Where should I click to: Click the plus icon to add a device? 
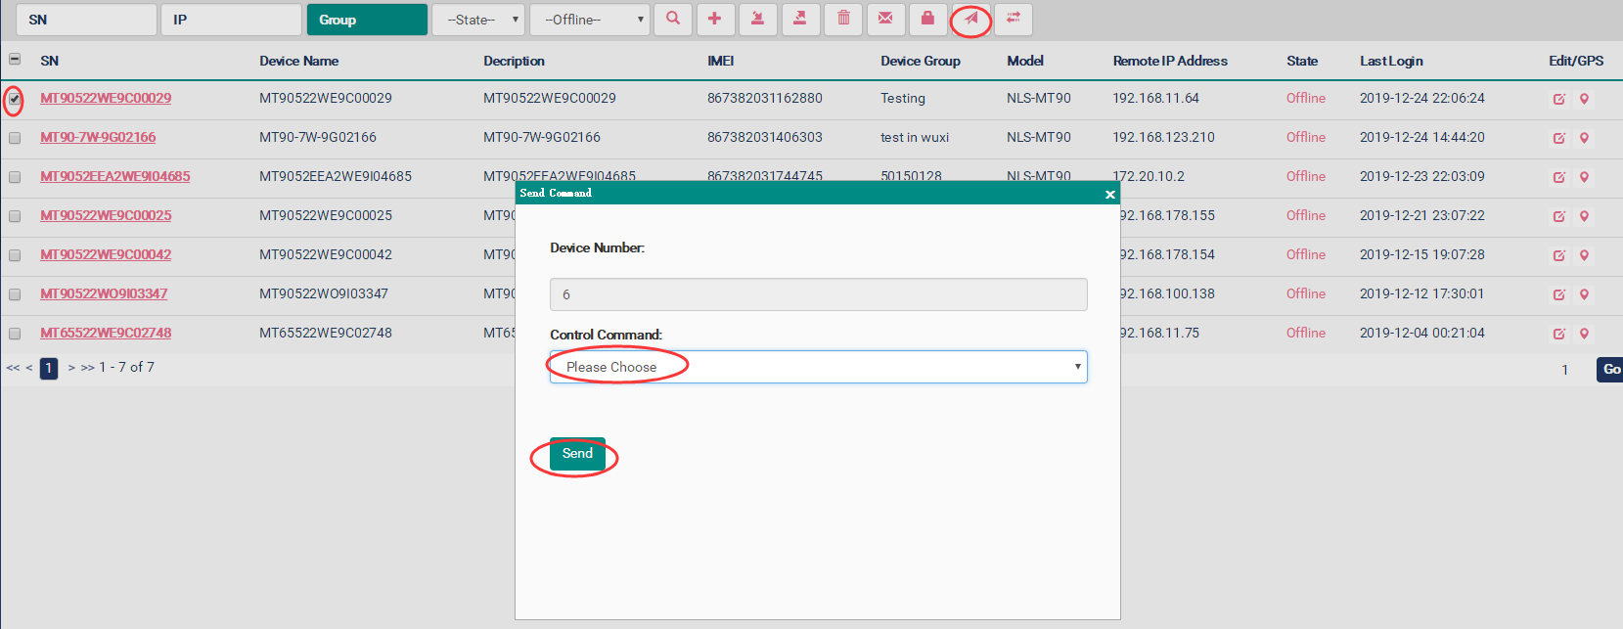point(715,20)
